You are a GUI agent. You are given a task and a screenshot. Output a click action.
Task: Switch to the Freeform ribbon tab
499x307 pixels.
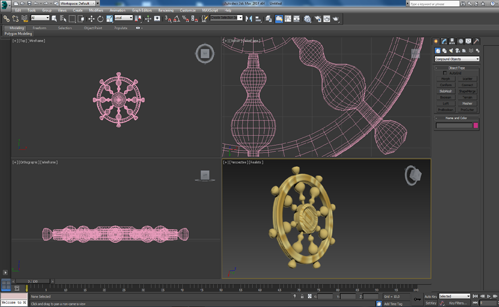point(40,28)
